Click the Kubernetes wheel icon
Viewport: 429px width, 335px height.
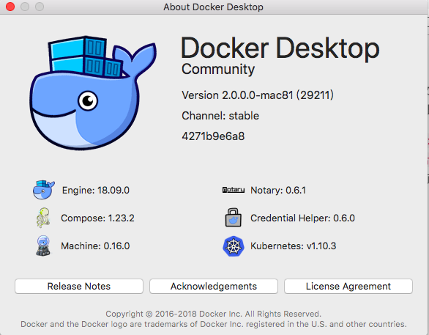point(233,246)
